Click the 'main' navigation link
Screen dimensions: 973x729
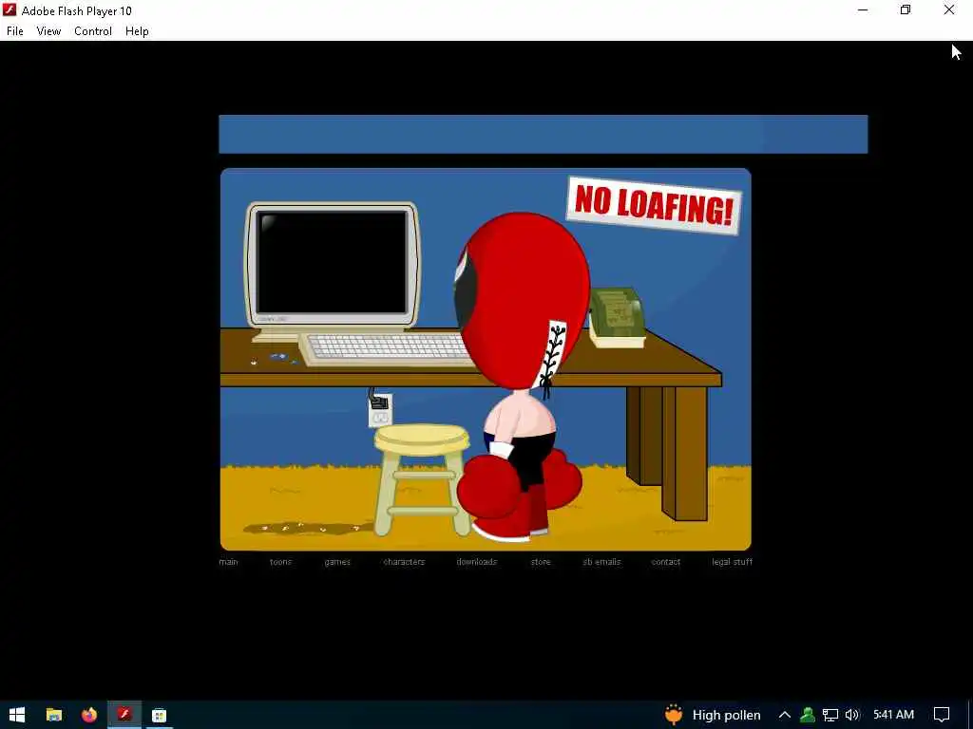click(228, 562)
